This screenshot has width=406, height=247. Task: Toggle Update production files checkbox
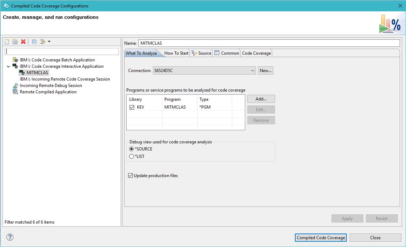point(131,176)
